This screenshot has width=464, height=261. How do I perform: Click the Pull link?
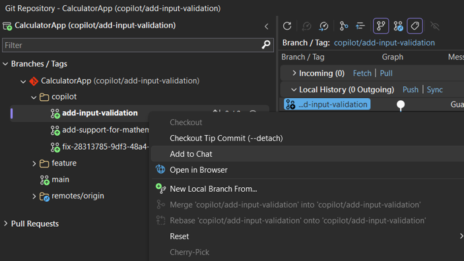pyautogui.click(x=386, y=73)
